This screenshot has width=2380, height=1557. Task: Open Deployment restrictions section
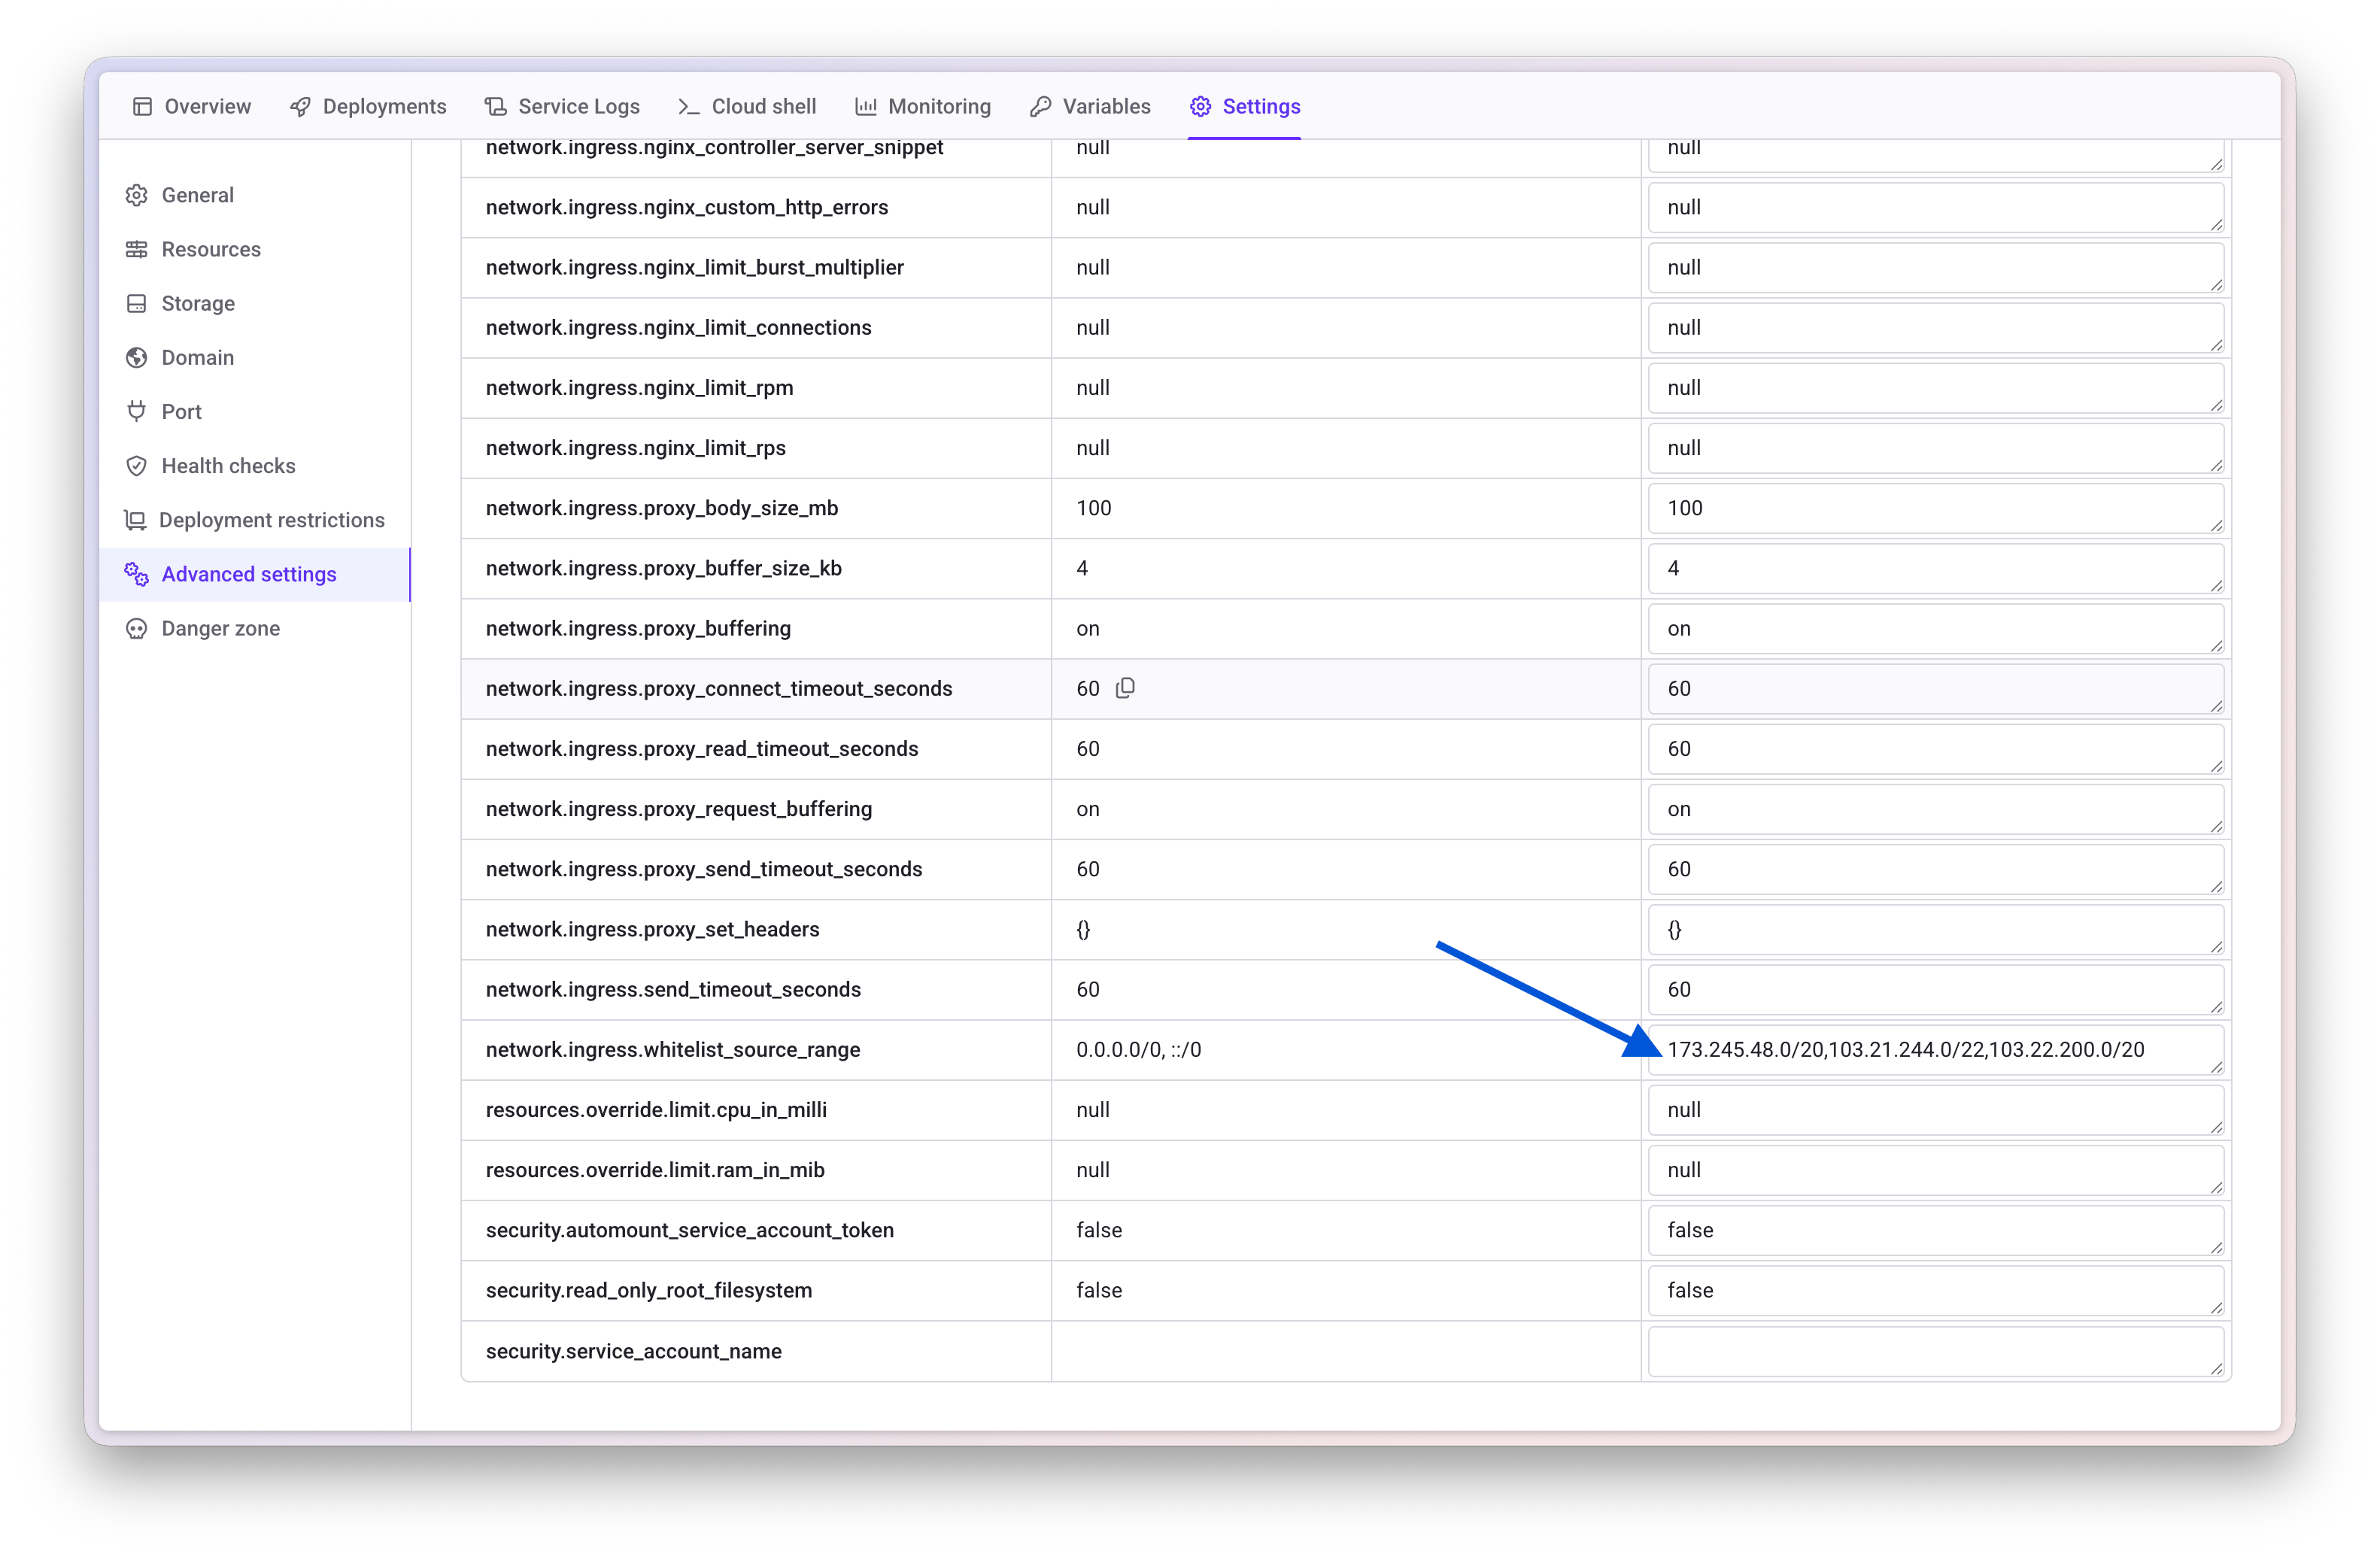pyautogui.click(x=255, y=520)
